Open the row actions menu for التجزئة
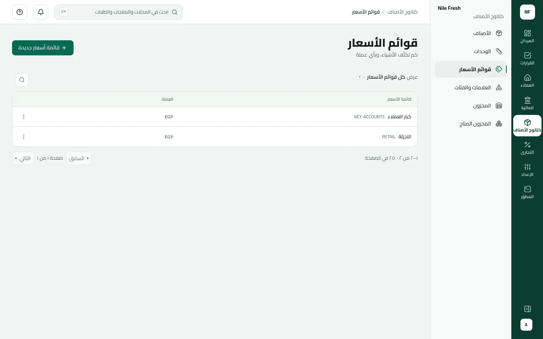Screen dimensions: 543x339 tap(24, 137)
